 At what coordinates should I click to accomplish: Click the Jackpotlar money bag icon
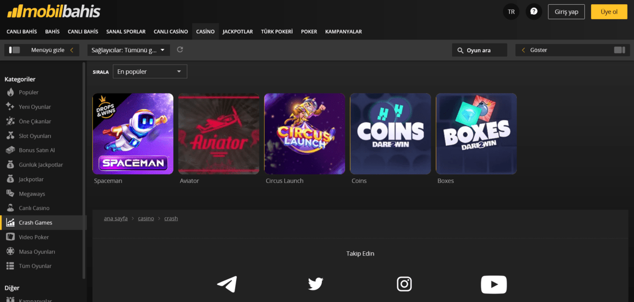click(x=10, y=179)
